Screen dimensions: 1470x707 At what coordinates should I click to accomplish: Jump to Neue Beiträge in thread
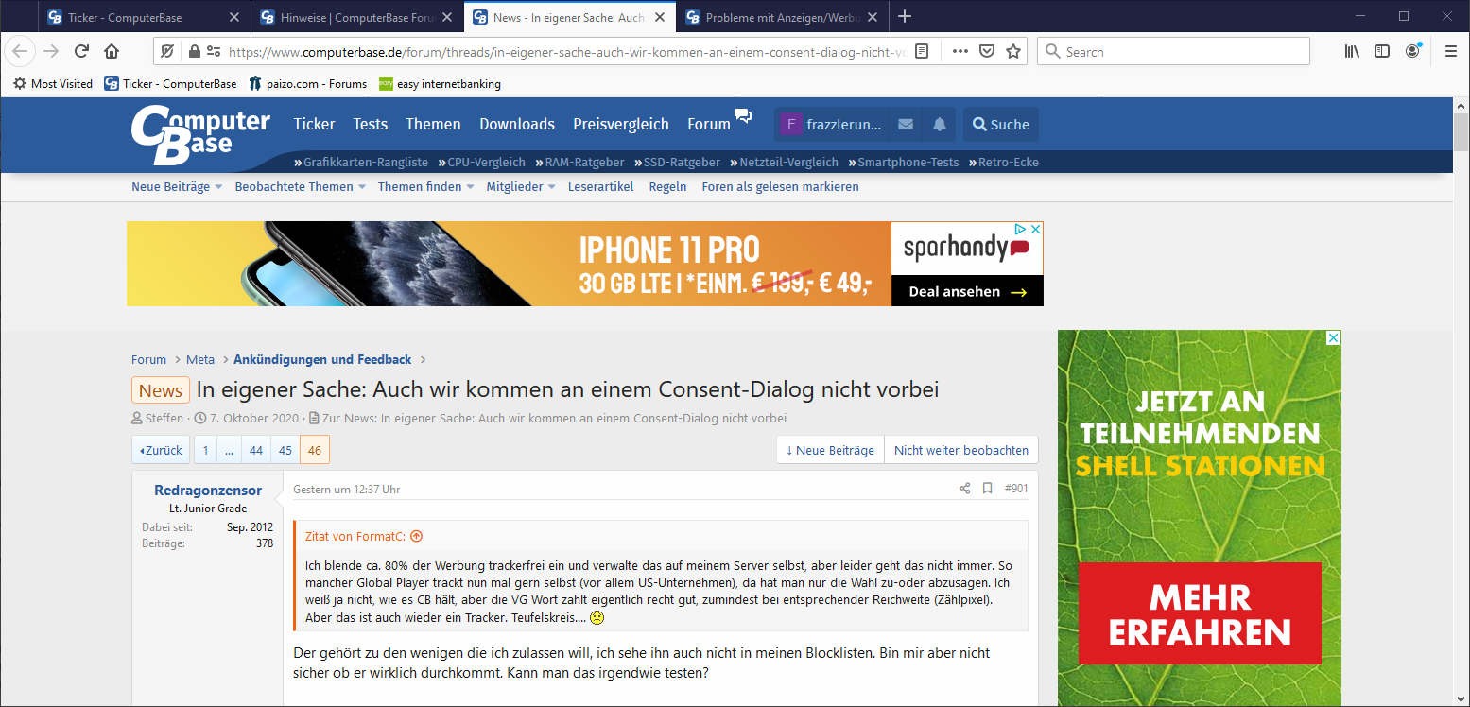(x=830, y=450)
